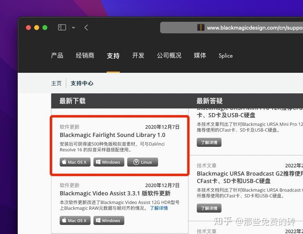Screen dimensions: 303x234
Task: Open 支持中心 breadcrumb
Action: click(82, 83)
